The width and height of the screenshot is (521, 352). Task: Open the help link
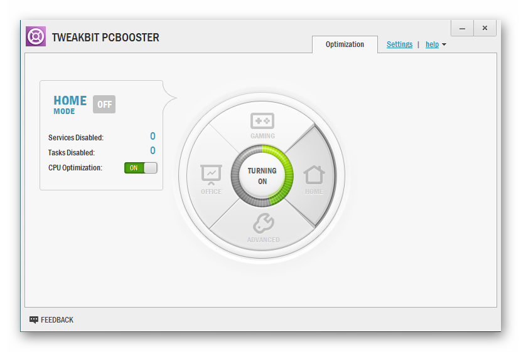click(x=432, y=44)
